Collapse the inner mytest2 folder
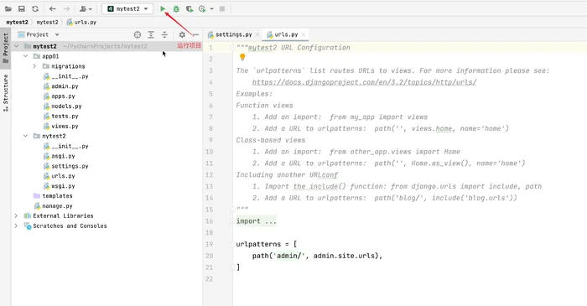Screen dimensions: 587x306 tap(25, 136)
